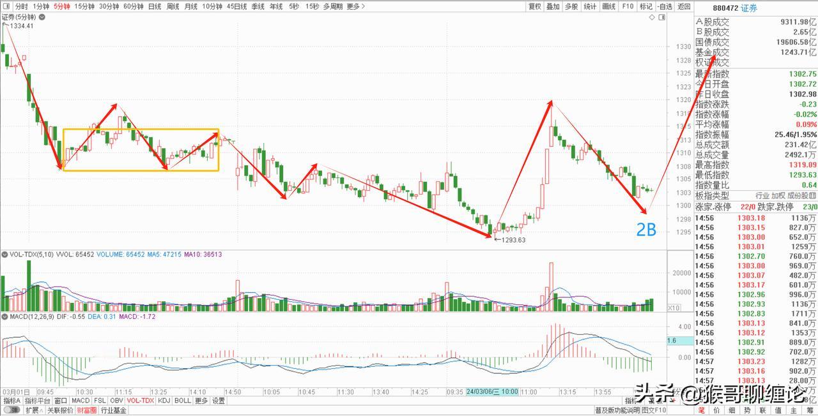Click the 复权 button
Viewport: 818px width, 416px height.
pyautogui.click(x=535, y=6)
